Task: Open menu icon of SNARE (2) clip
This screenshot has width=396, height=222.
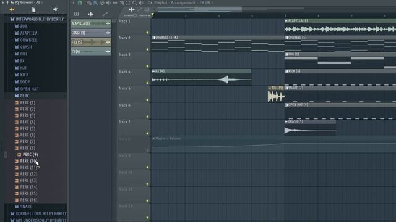Action: pos(286,88)
